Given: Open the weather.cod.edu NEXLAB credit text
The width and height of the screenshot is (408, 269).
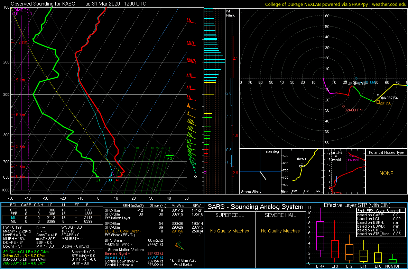Looking at the screenshot, I should point(336,4).
